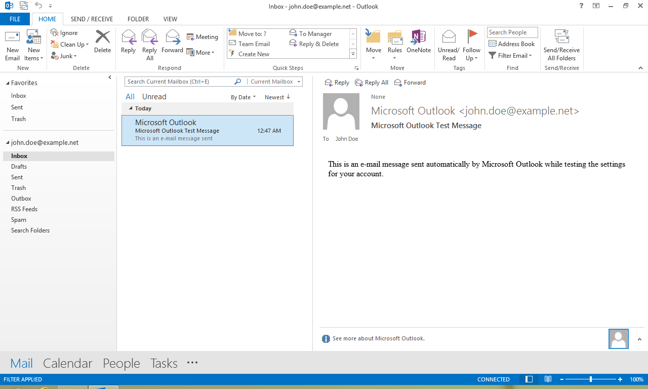This screenshot has width=648, height=389.
Task: Switch to the HOME tab
Action: [x=48, y=19]
